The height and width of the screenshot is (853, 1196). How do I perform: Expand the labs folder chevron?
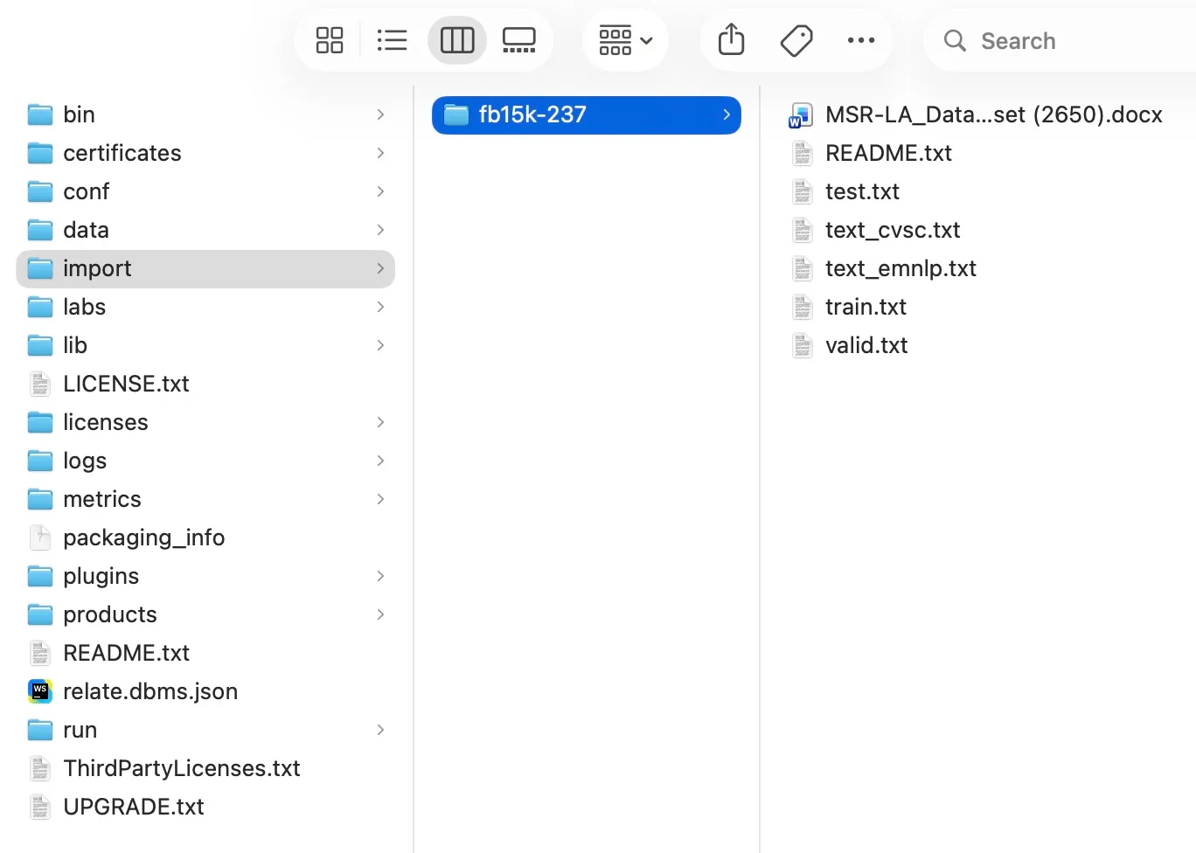[380, 307]
